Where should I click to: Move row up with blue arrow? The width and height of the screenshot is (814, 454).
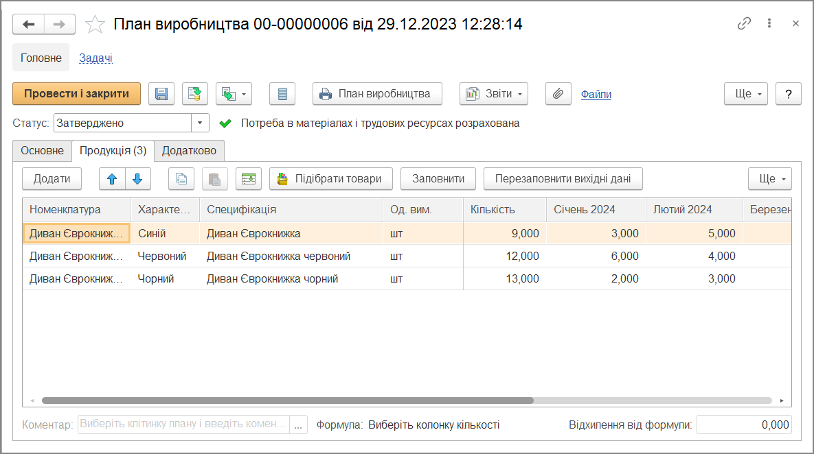pos(112,179)
